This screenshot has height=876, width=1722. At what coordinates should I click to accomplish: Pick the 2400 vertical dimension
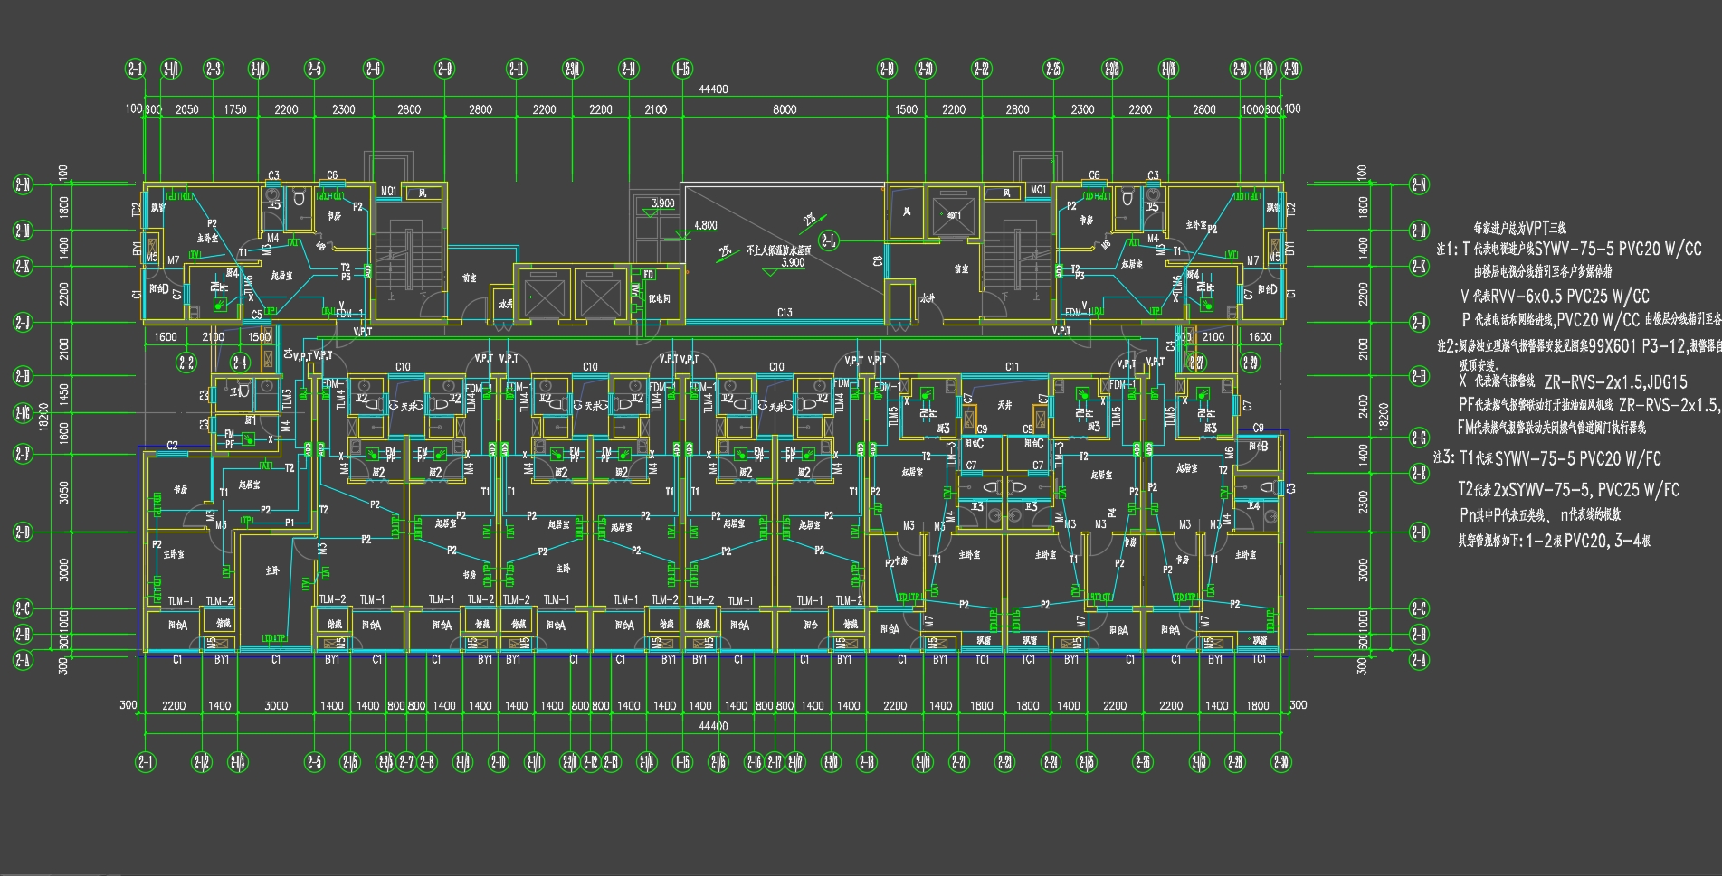click(1364, 406)
